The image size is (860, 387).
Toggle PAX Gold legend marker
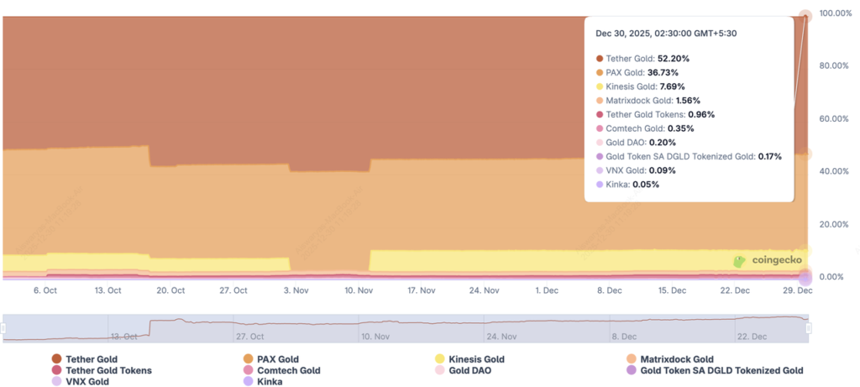(x=249, y=359)
